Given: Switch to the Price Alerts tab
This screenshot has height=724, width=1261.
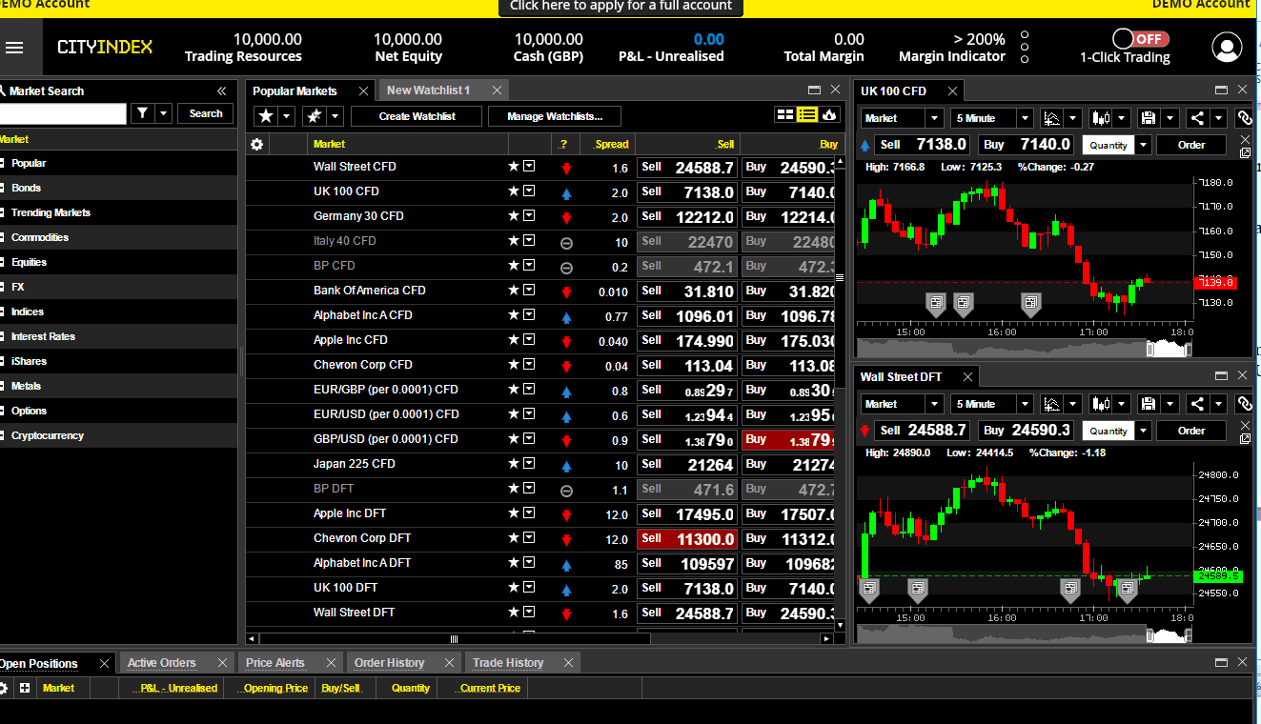Looking at the screenshot, I should click(275, 663).
